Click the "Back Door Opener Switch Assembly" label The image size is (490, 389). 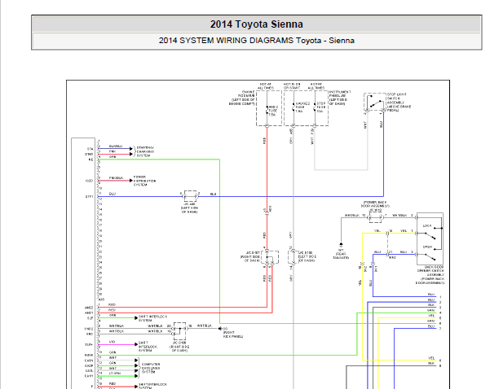(430, 275)
